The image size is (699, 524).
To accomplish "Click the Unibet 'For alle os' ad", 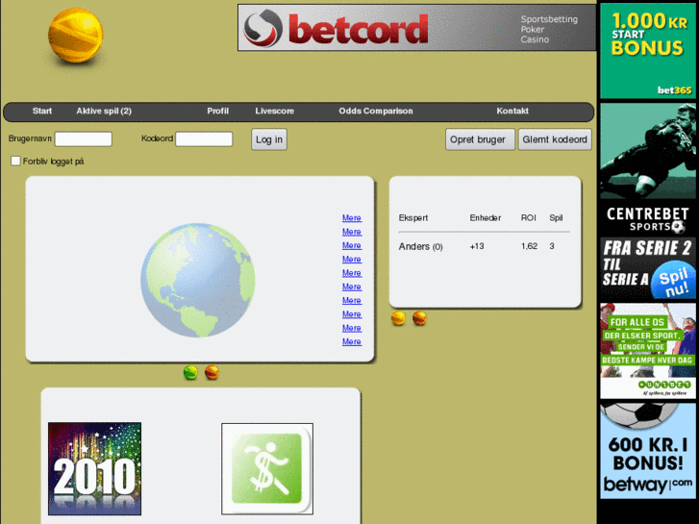I will [648, 351].
